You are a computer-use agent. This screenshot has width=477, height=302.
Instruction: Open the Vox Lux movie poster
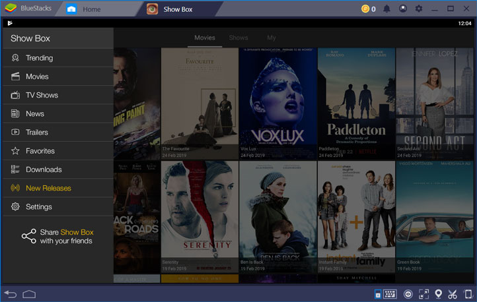pos(277,104)
